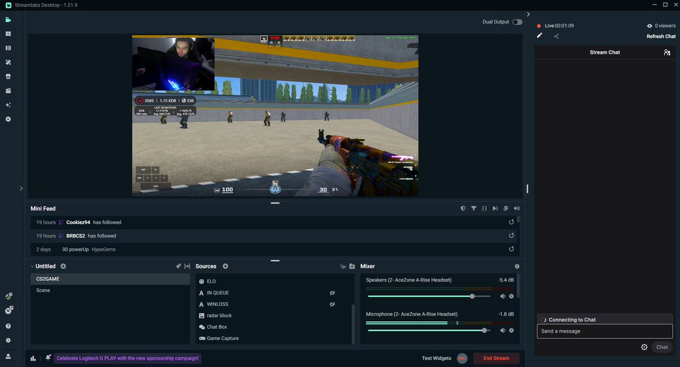Replay the 30 powerUp HypeGems event
The height and width of the screenshot is (367, 680).
coord(511,249)
